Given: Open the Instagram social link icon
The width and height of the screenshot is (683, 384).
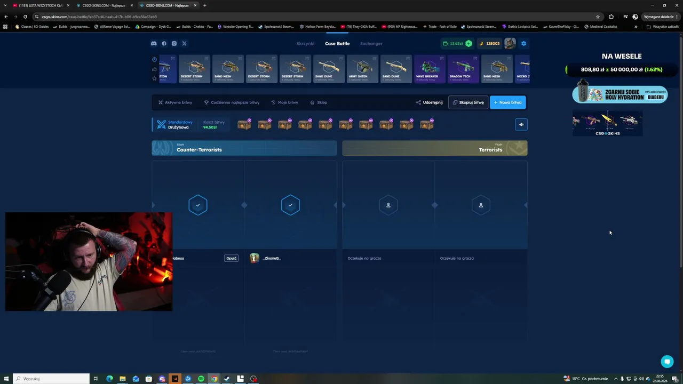Looking at the screenshot, I should 174,43.
